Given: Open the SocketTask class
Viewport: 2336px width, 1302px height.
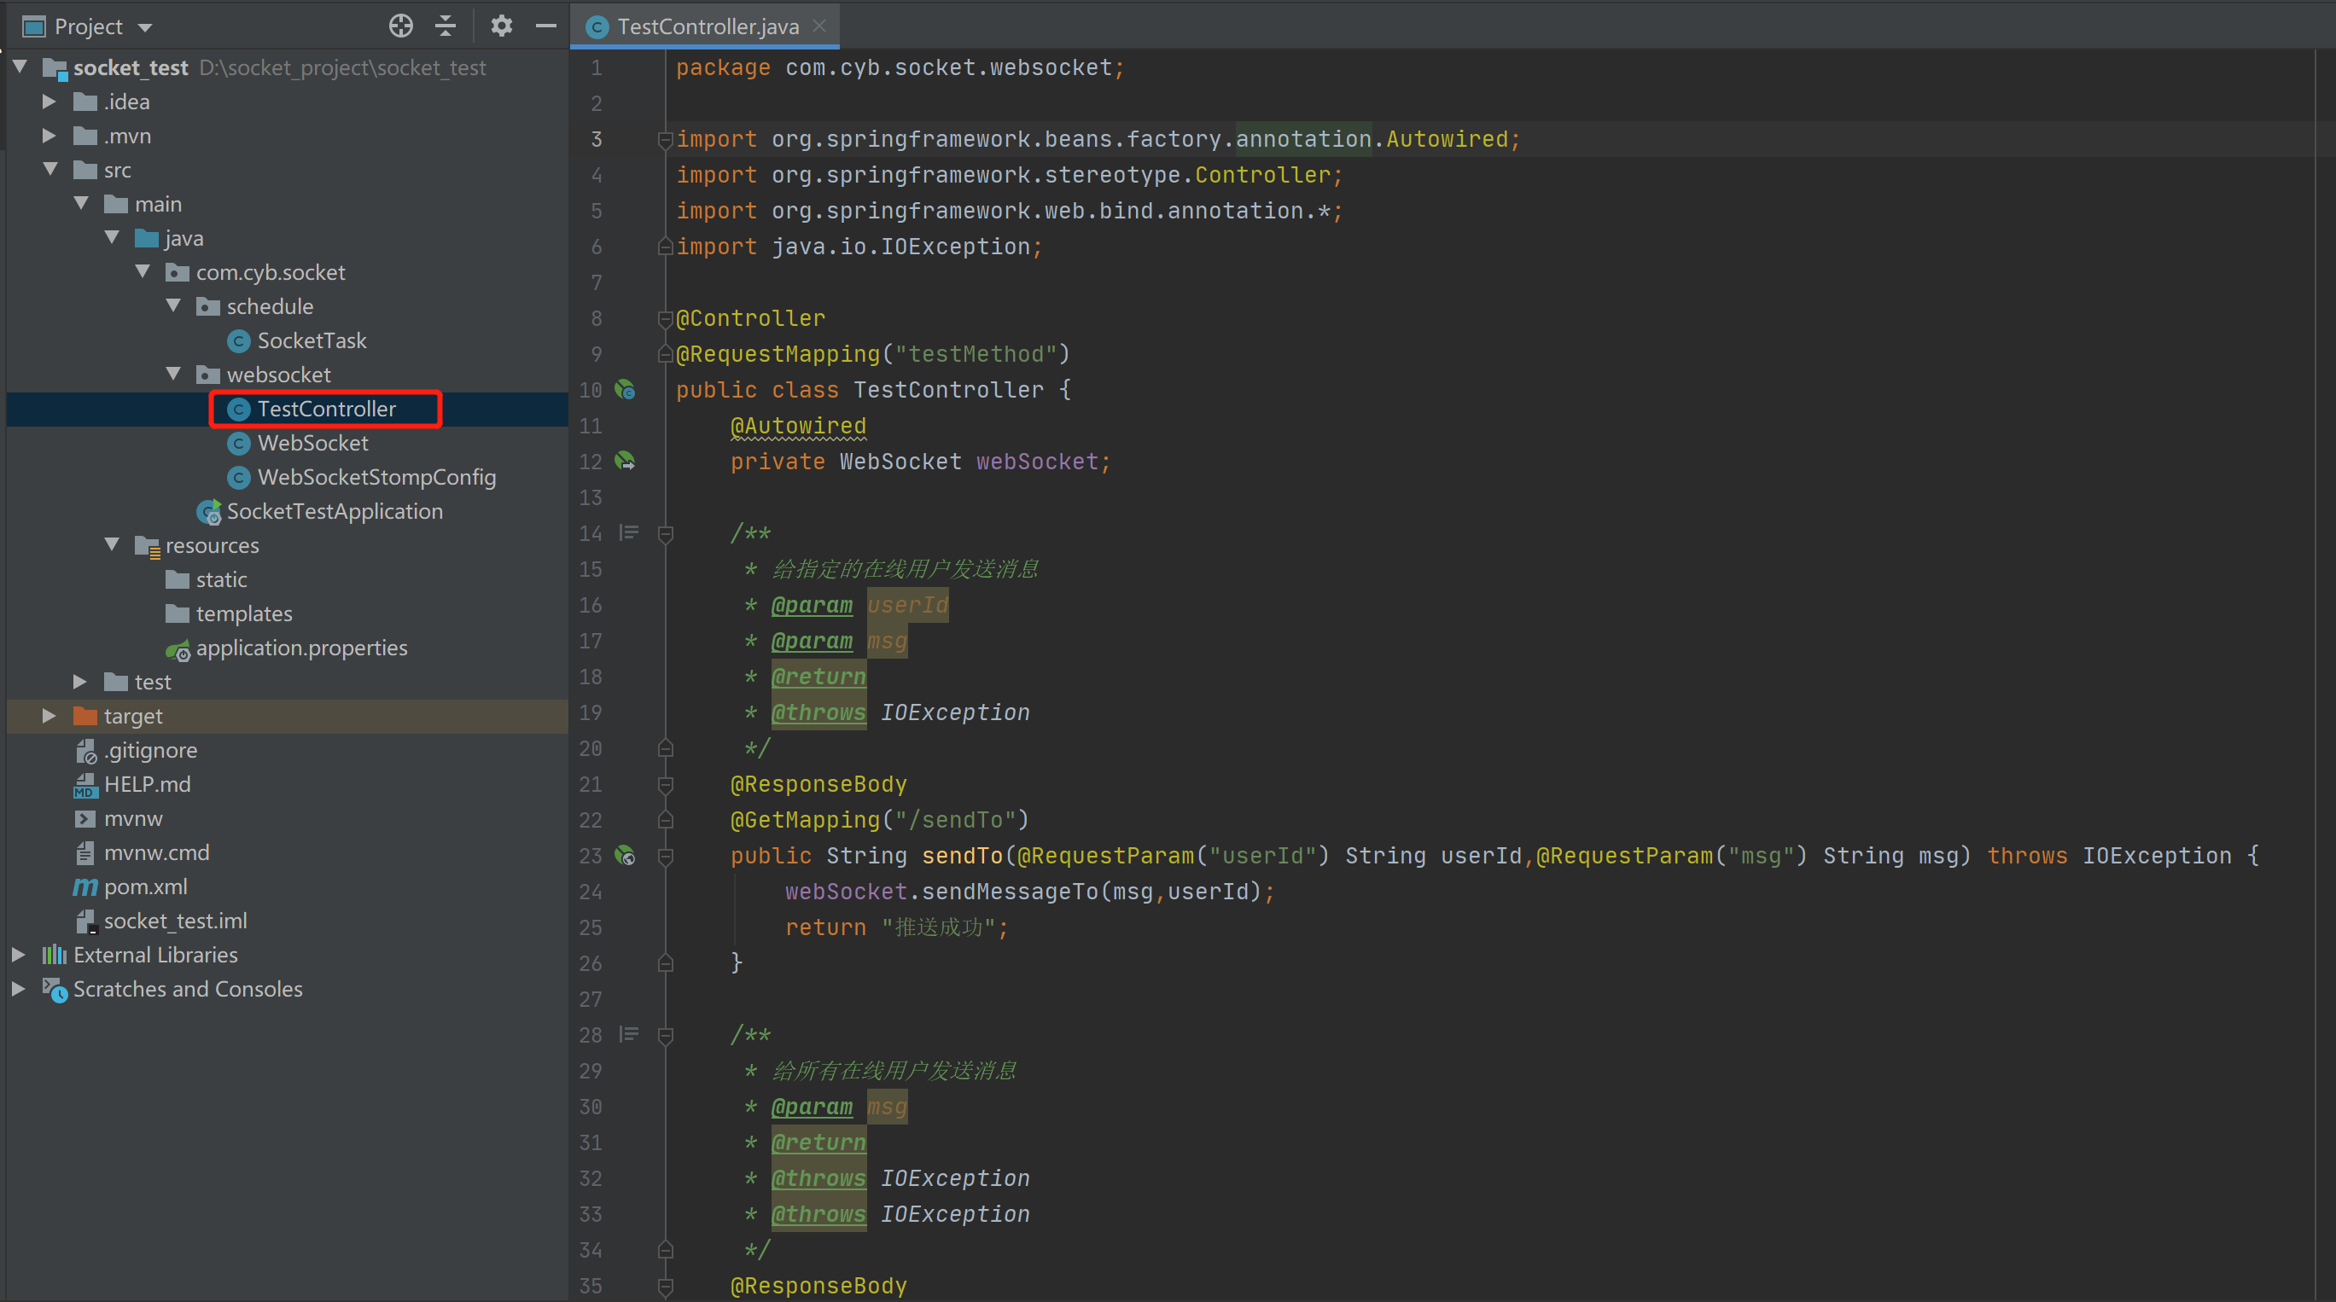Looking at the screenshot, I should click(311, 340).
